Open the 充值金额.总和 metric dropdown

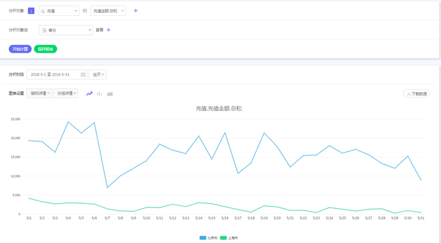tap(108, 11)
